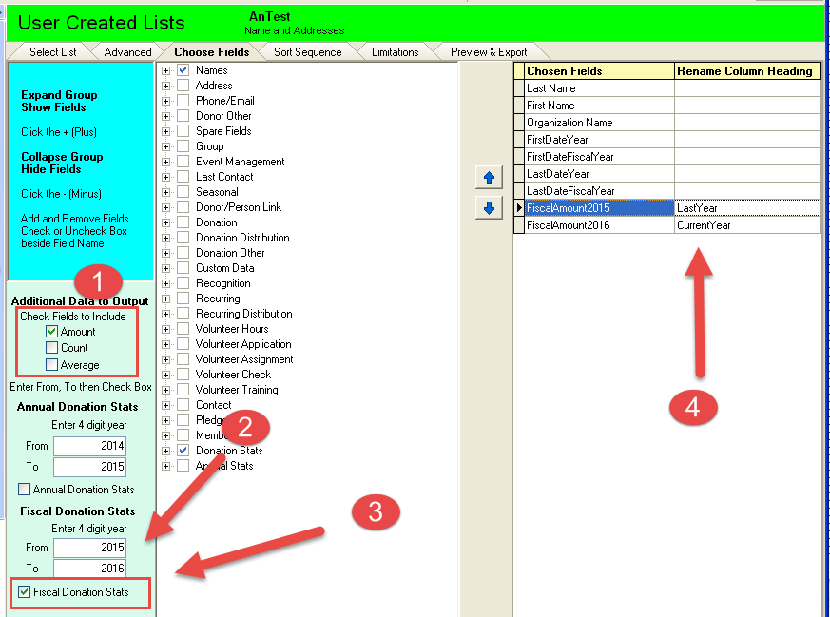Enable the Count checkbox
The width and height of the screenshot is (830, 617).
(52, 348)
